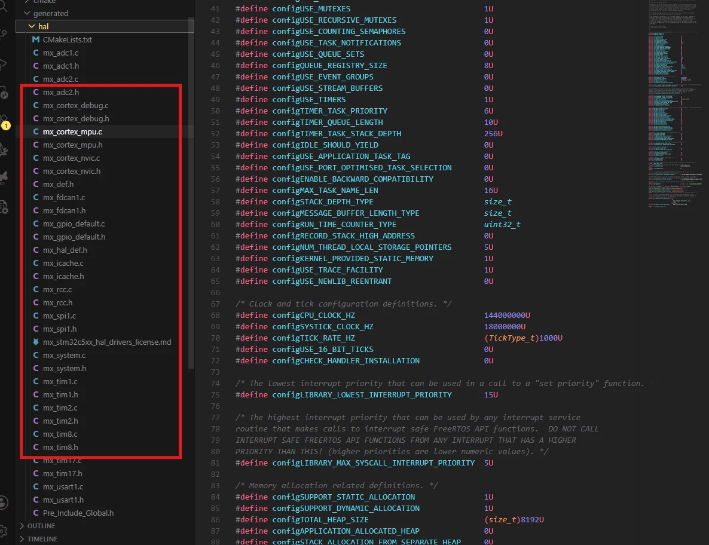709x545 pixels.
Task: Click the C icon beside mx_cortex_debug.c
Action: [36, 105]
